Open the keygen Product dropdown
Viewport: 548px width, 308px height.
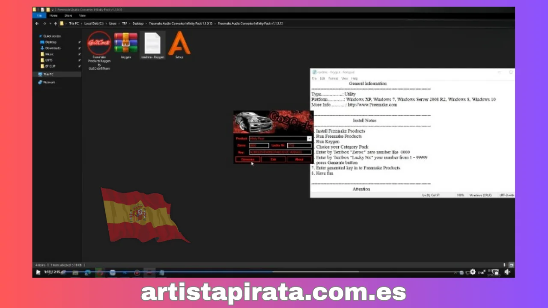click(310, 139)
